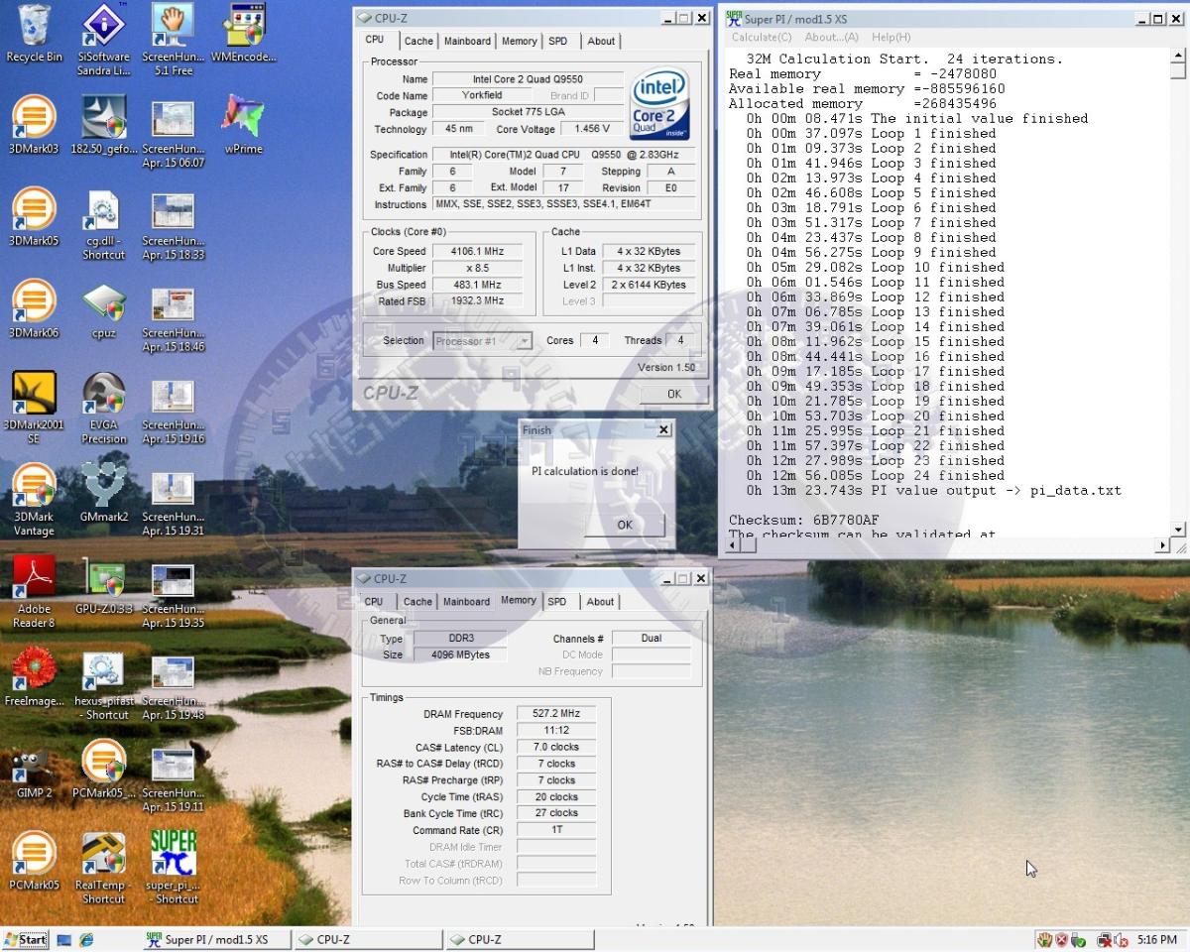Image resolution: width=1190 pixels, height=952 pixels.
Task: Click Super PI vertical scrollbar up arrow
Action: (x=1178, y=56)
